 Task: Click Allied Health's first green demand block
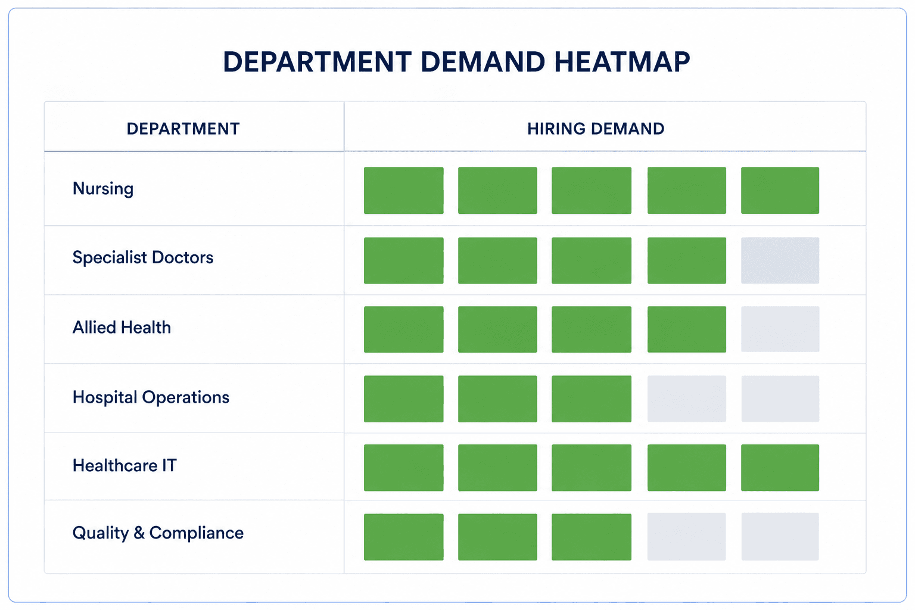tap(404, 329)
